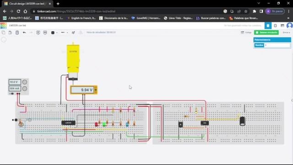
Task: Click the project title LM3339 con led
Action: [x=17, y=26]
